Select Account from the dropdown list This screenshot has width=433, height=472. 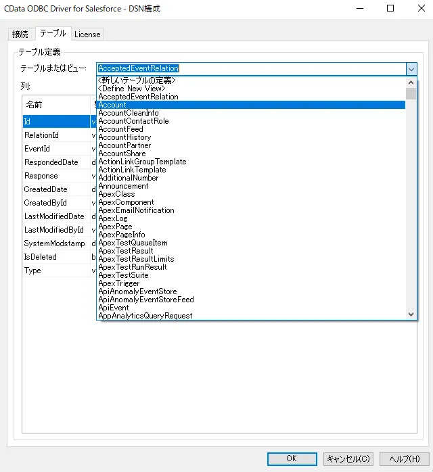pyautogui.click(x=112, y=105)
